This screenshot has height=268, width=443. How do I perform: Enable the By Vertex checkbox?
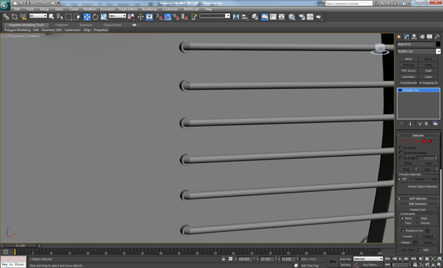point(401,148)
